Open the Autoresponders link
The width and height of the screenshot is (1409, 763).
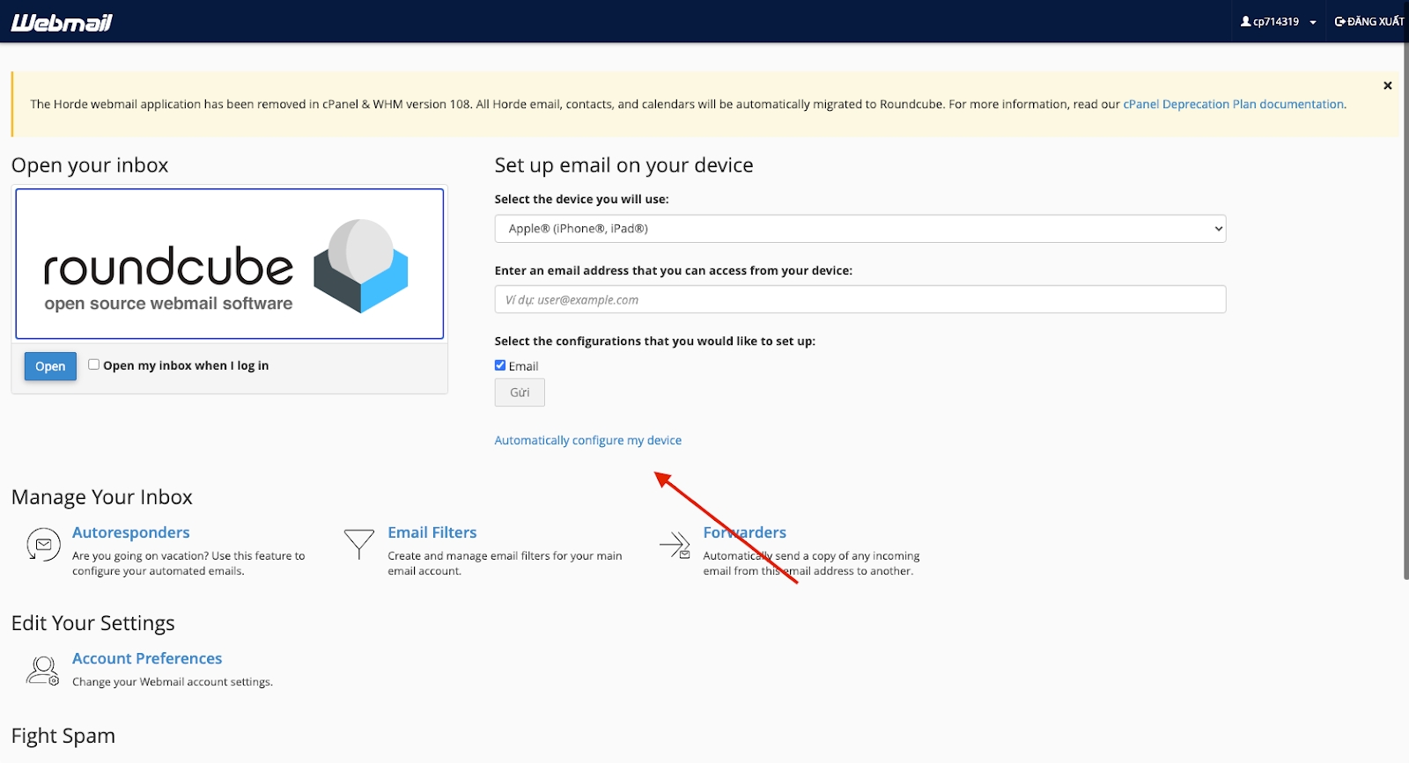[x=131, y=532]
